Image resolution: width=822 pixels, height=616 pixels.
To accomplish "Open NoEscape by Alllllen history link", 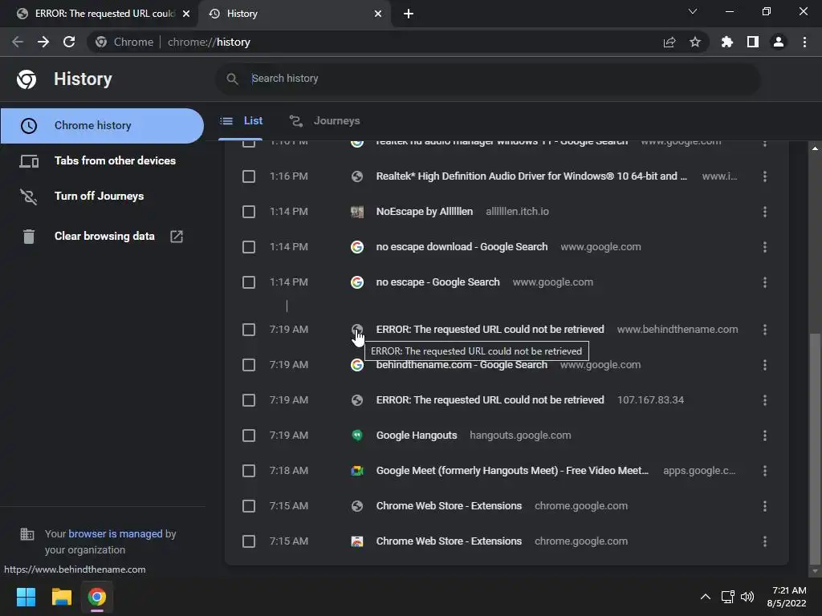I will (x=424, y=212).
